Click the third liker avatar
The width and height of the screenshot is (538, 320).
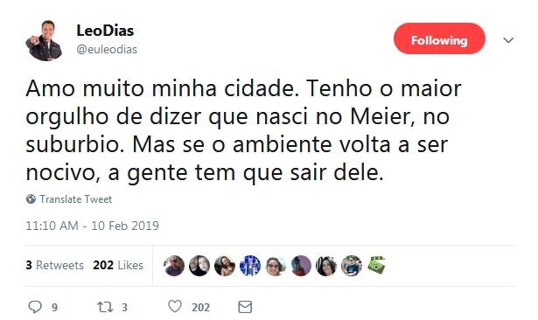225,266
